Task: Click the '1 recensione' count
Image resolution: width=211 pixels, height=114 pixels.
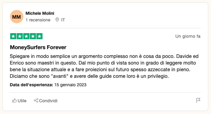Action: click(x=38, y=20)
